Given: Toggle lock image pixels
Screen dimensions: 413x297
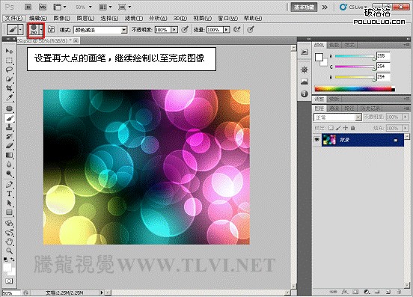Looking at the screenshot, I should tap(338, 128).
